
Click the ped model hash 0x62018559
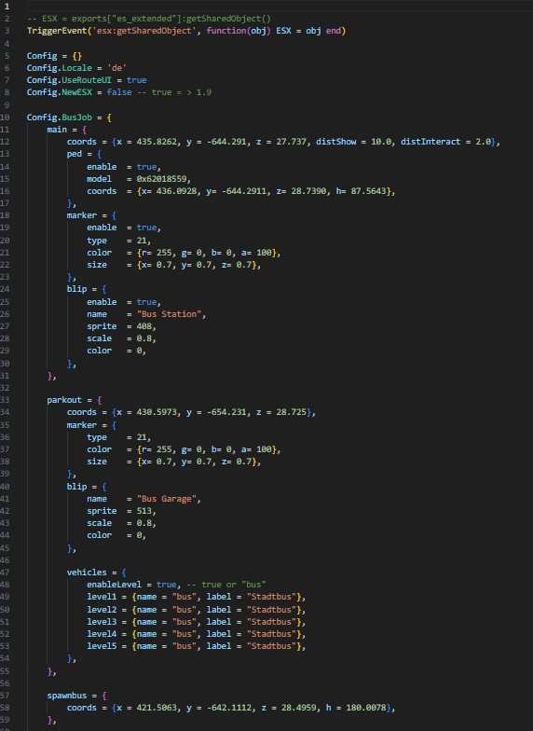(162, 179)
